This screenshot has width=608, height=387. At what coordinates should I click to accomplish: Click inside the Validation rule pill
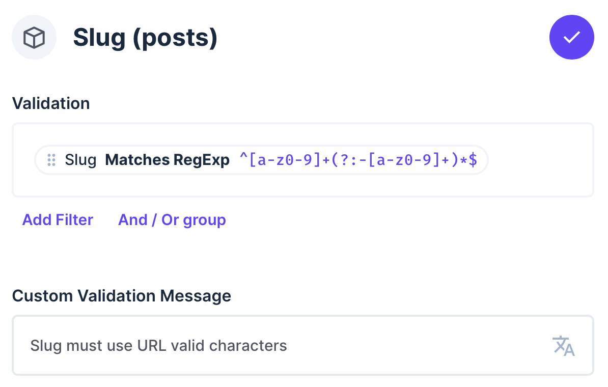[x=261, y=160]
